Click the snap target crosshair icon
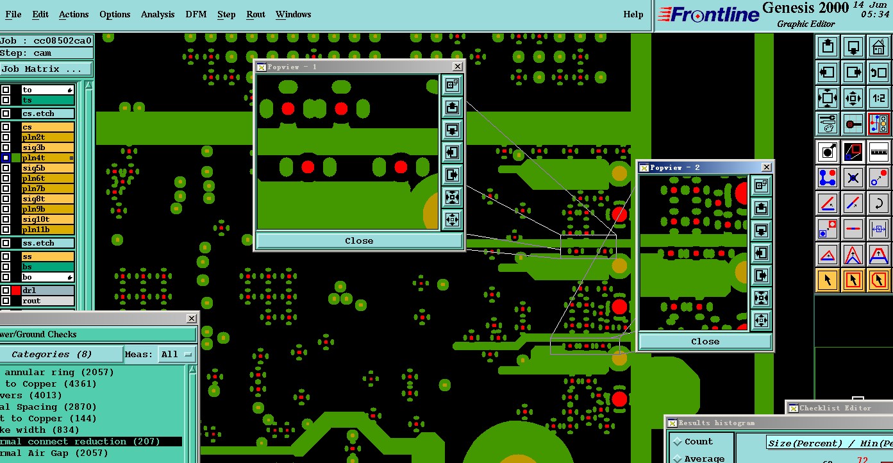This screenshot has height=463, width=893. click(x=853, y=124)
